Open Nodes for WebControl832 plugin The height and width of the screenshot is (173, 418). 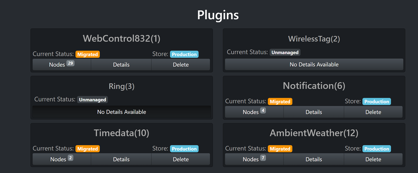tap(61, 65)
